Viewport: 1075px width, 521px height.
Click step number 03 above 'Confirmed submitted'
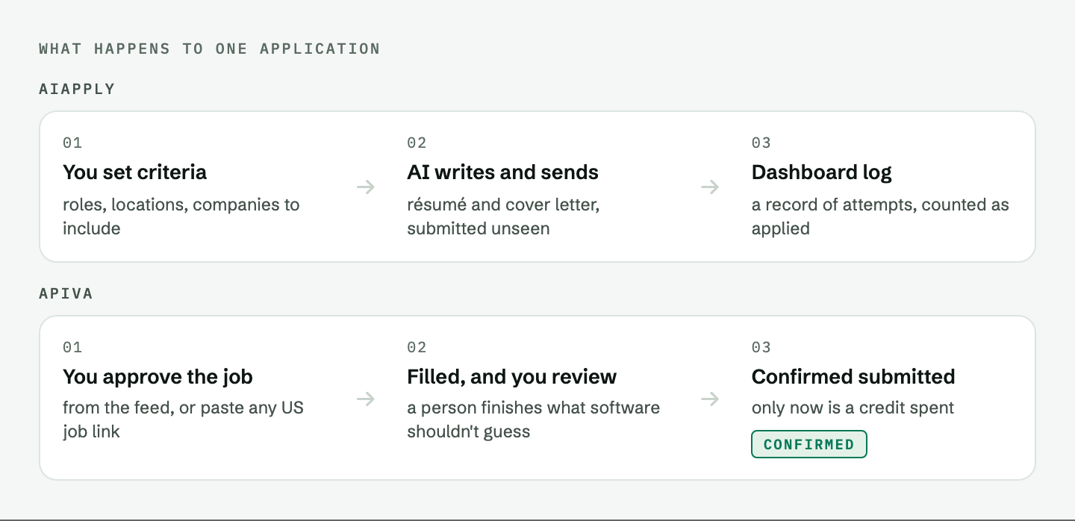pos(761,347)
